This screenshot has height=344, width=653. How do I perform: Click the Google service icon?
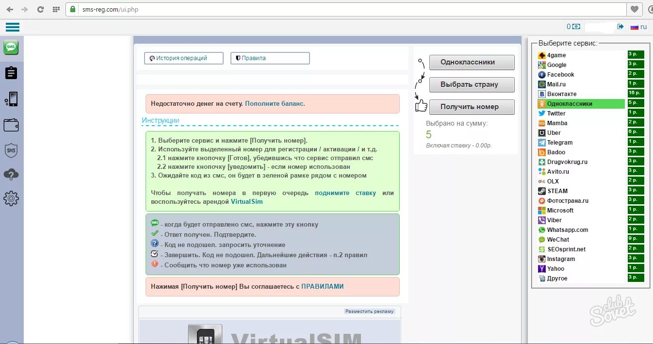(x=542, y=65)
